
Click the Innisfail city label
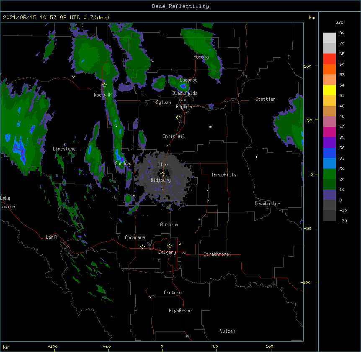(x=174, y=136)
